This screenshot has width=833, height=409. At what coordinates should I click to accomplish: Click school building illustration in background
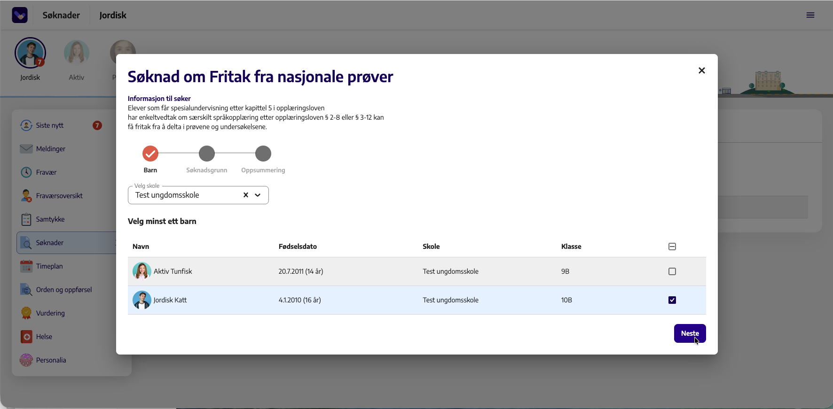pos(768,82)
